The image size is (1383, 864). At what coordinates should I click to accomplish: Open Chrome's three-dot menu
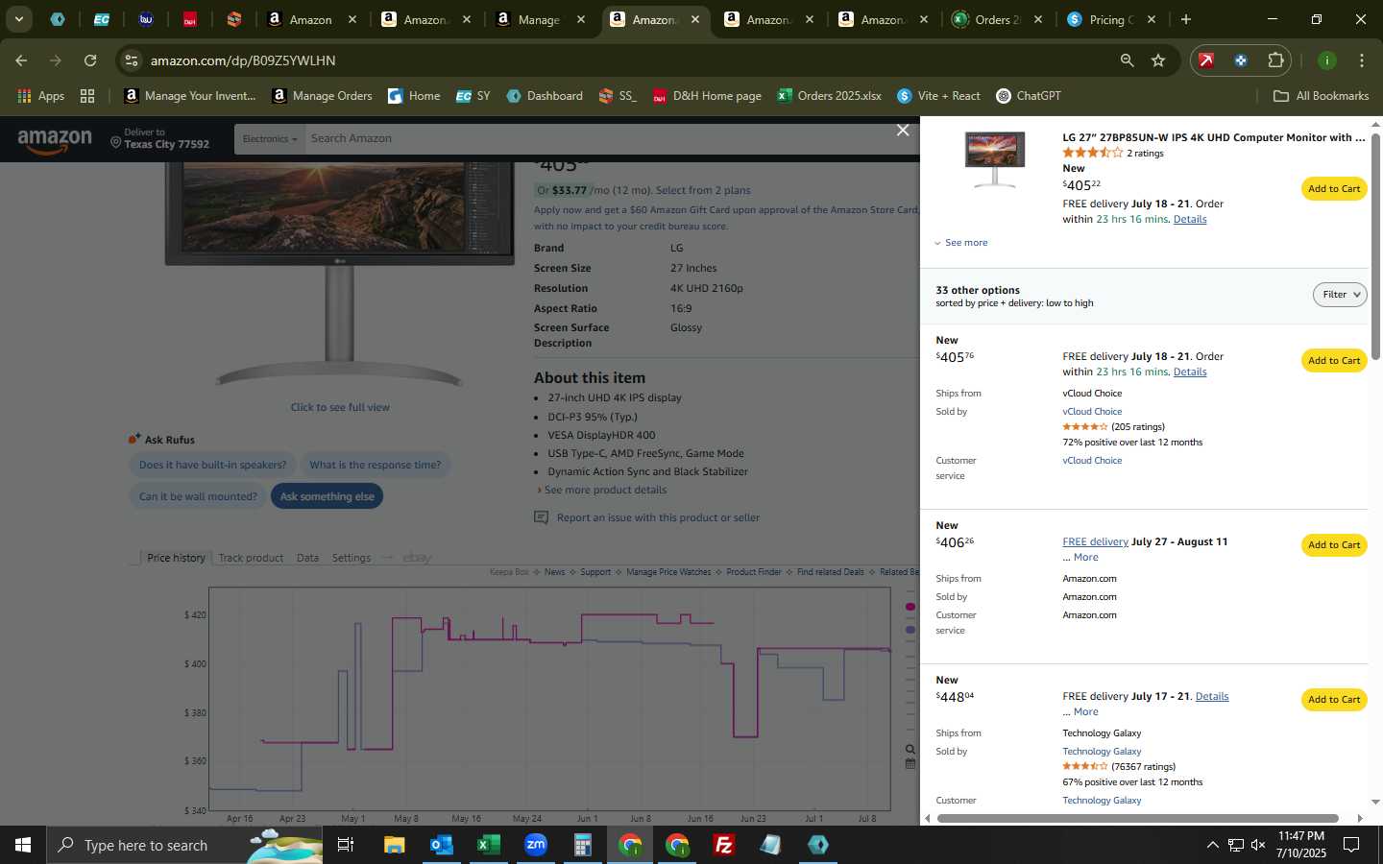[1361, 60]
